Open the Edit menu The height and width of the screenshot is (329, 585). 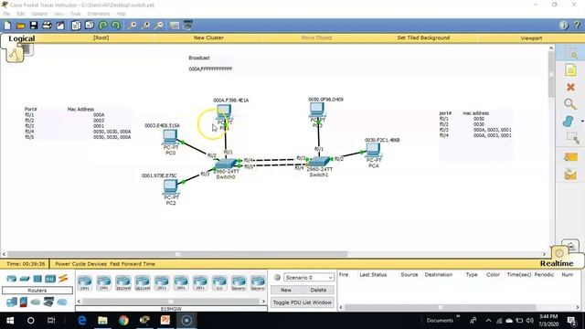(20, 14)
